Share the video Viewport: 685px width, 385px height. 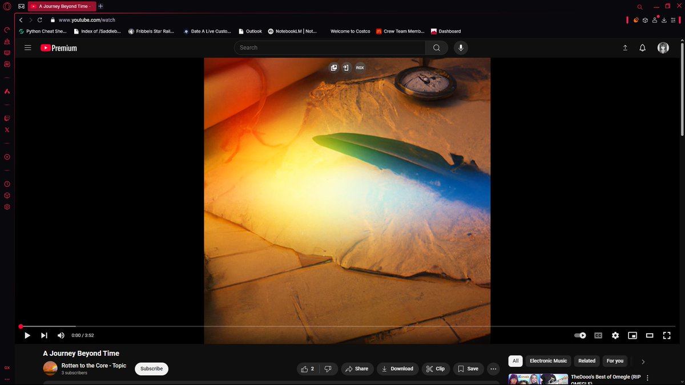(x=357, y=369)
